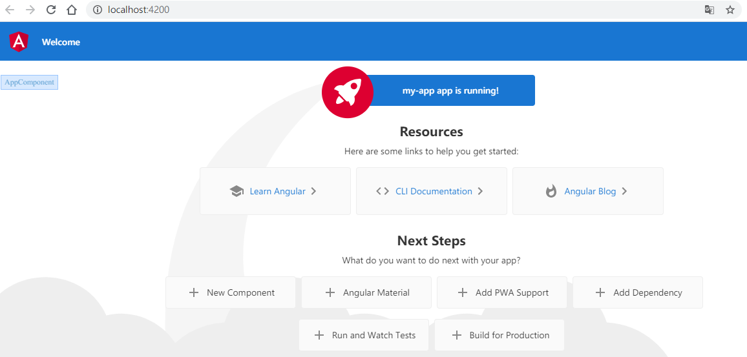This screenshot has height=357, width=747.
Task: Select the Run and Watch Tests card
Action: (x=364, y=335)
